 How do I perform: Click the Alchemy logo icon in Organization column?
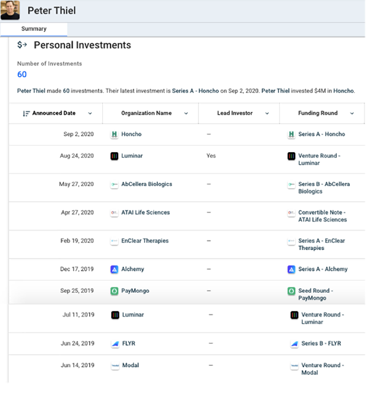115,269
